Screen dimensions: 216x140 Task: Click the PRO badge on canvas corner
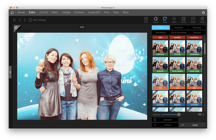click(17, 28)
